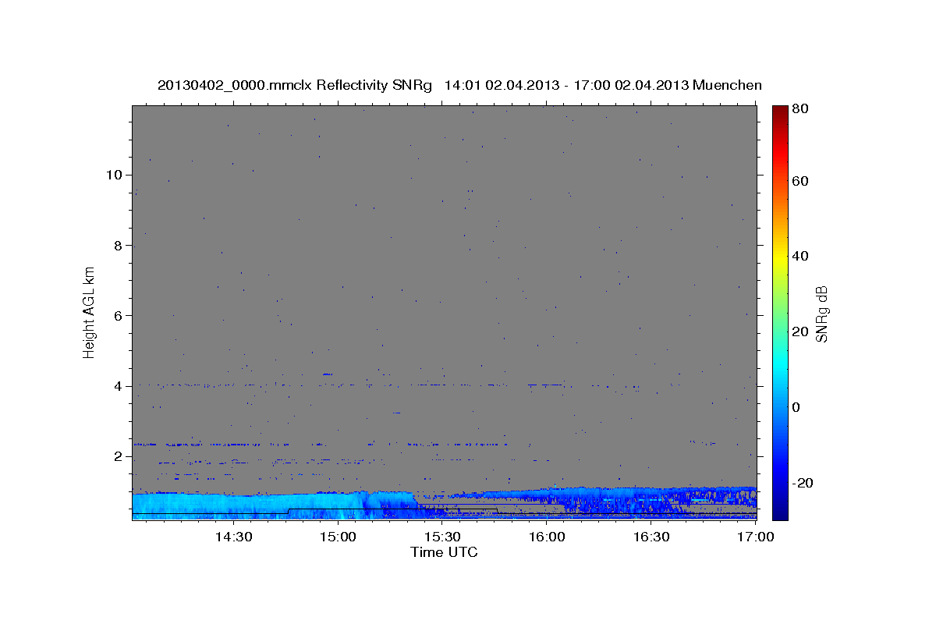Viewport: 936px width, 624px height.
Task: Click the 16:30 time tick label
Action: coord(651,537)
